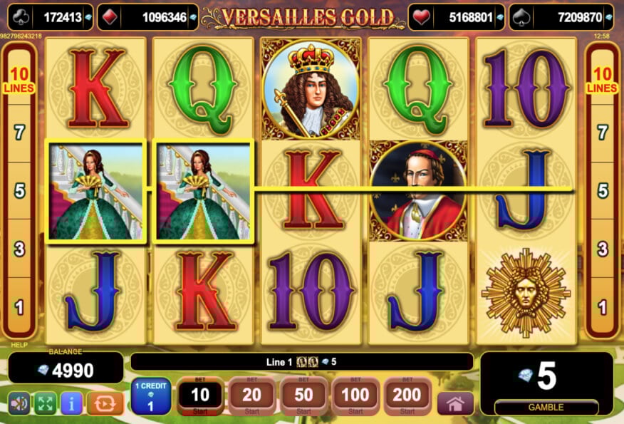Image resolution: width=624 pixels, height=424 pixels.
Task: Open the 1 Credit denomination selector
Action: (x=151, y=396)
